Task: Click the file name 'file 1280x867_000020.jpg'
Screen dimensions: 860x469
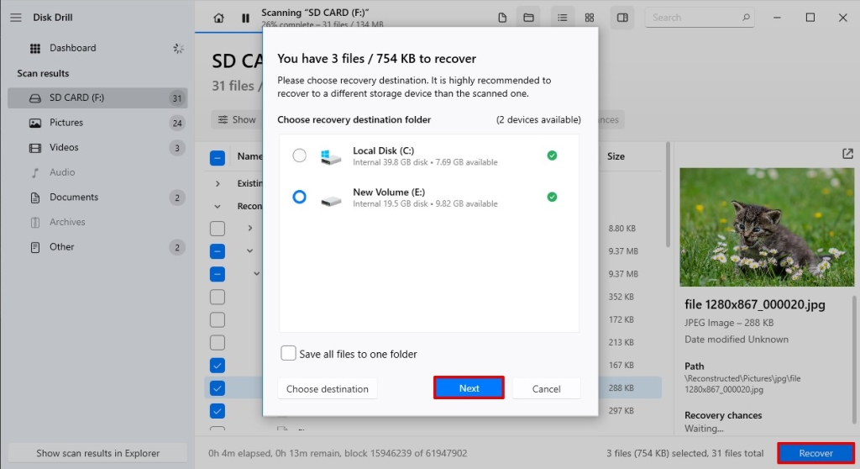Action: click(755, 305)
